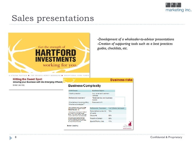Click the 'Sales presentations' title
Screen dimensions: 194x145
tap(53, 18)
